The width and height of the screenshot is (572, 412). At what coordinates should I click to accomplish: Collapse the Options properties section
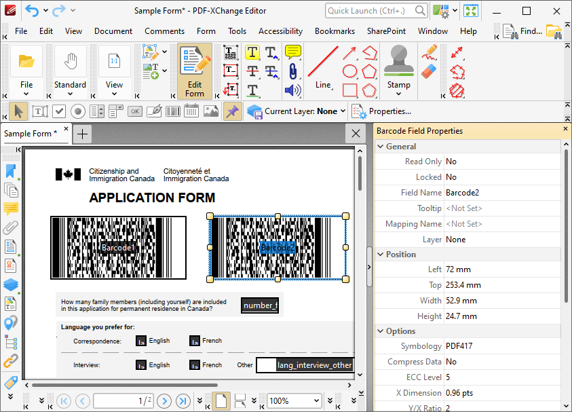(381, 331)
